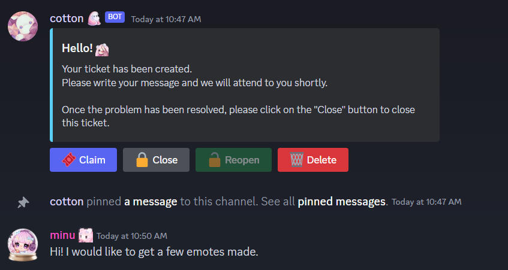This screenshot has width=508, height=270.
Task: Click minu's emotes request message text
Action: coord(154,252)
